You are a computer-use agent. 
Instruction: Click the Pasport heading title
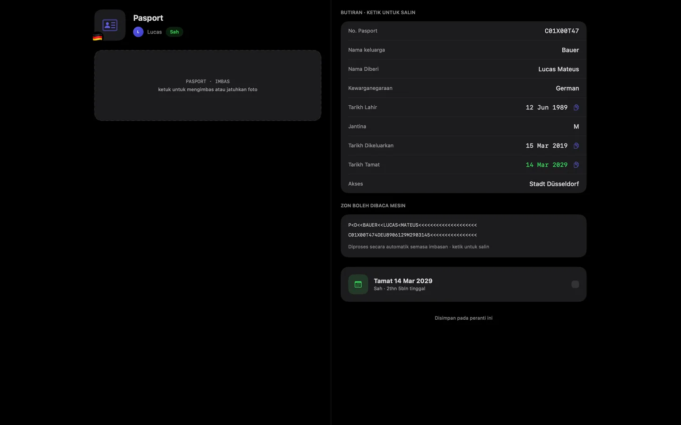tap(148, 18)
